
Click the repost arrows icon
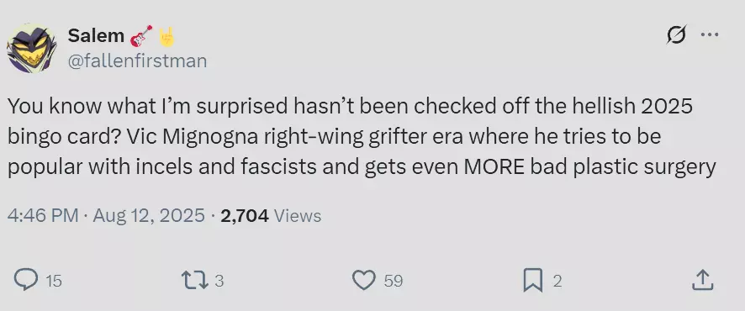tap(195, 280)
